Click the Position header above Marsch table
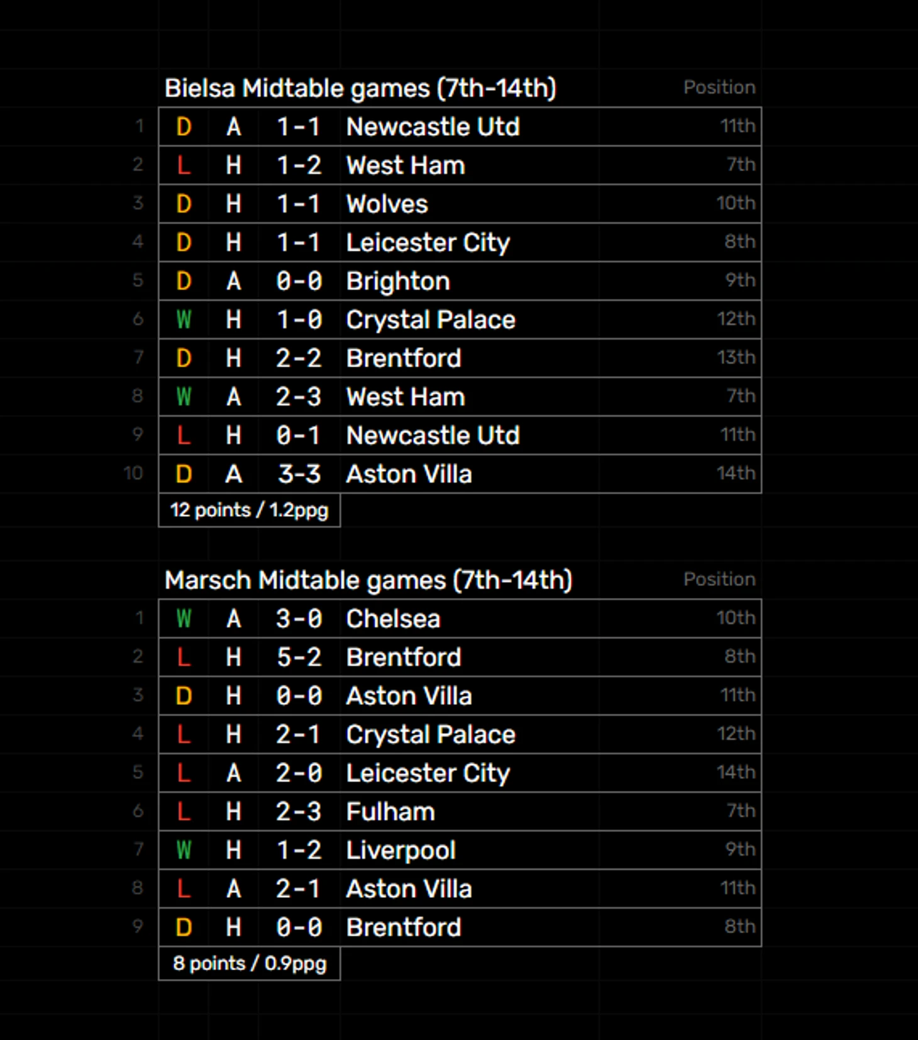 click(x=719, y=579)
